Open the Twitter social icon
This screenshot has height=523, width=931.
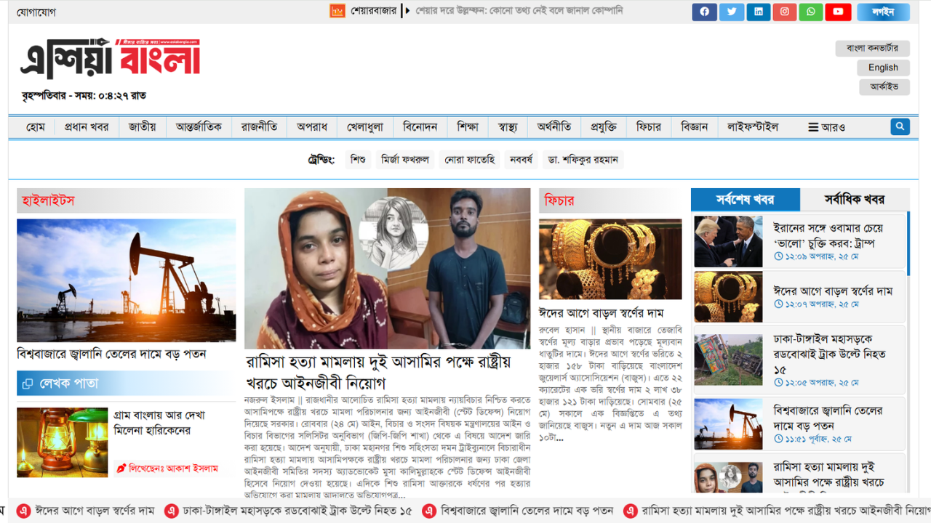click(732, 12)
